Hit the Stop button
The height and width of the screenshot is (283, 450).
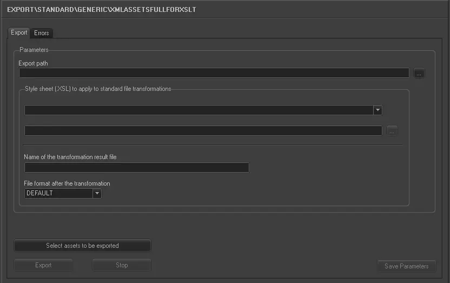[122, 265]
